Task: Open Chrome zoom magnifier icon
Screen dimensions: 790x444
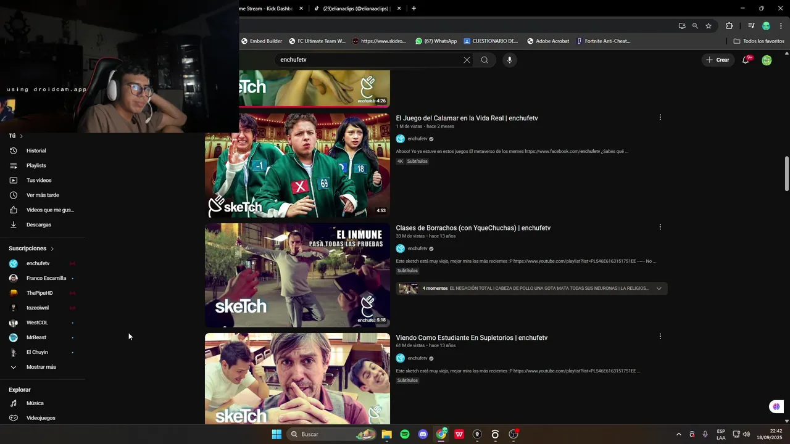Action: [x=695, y=26]
